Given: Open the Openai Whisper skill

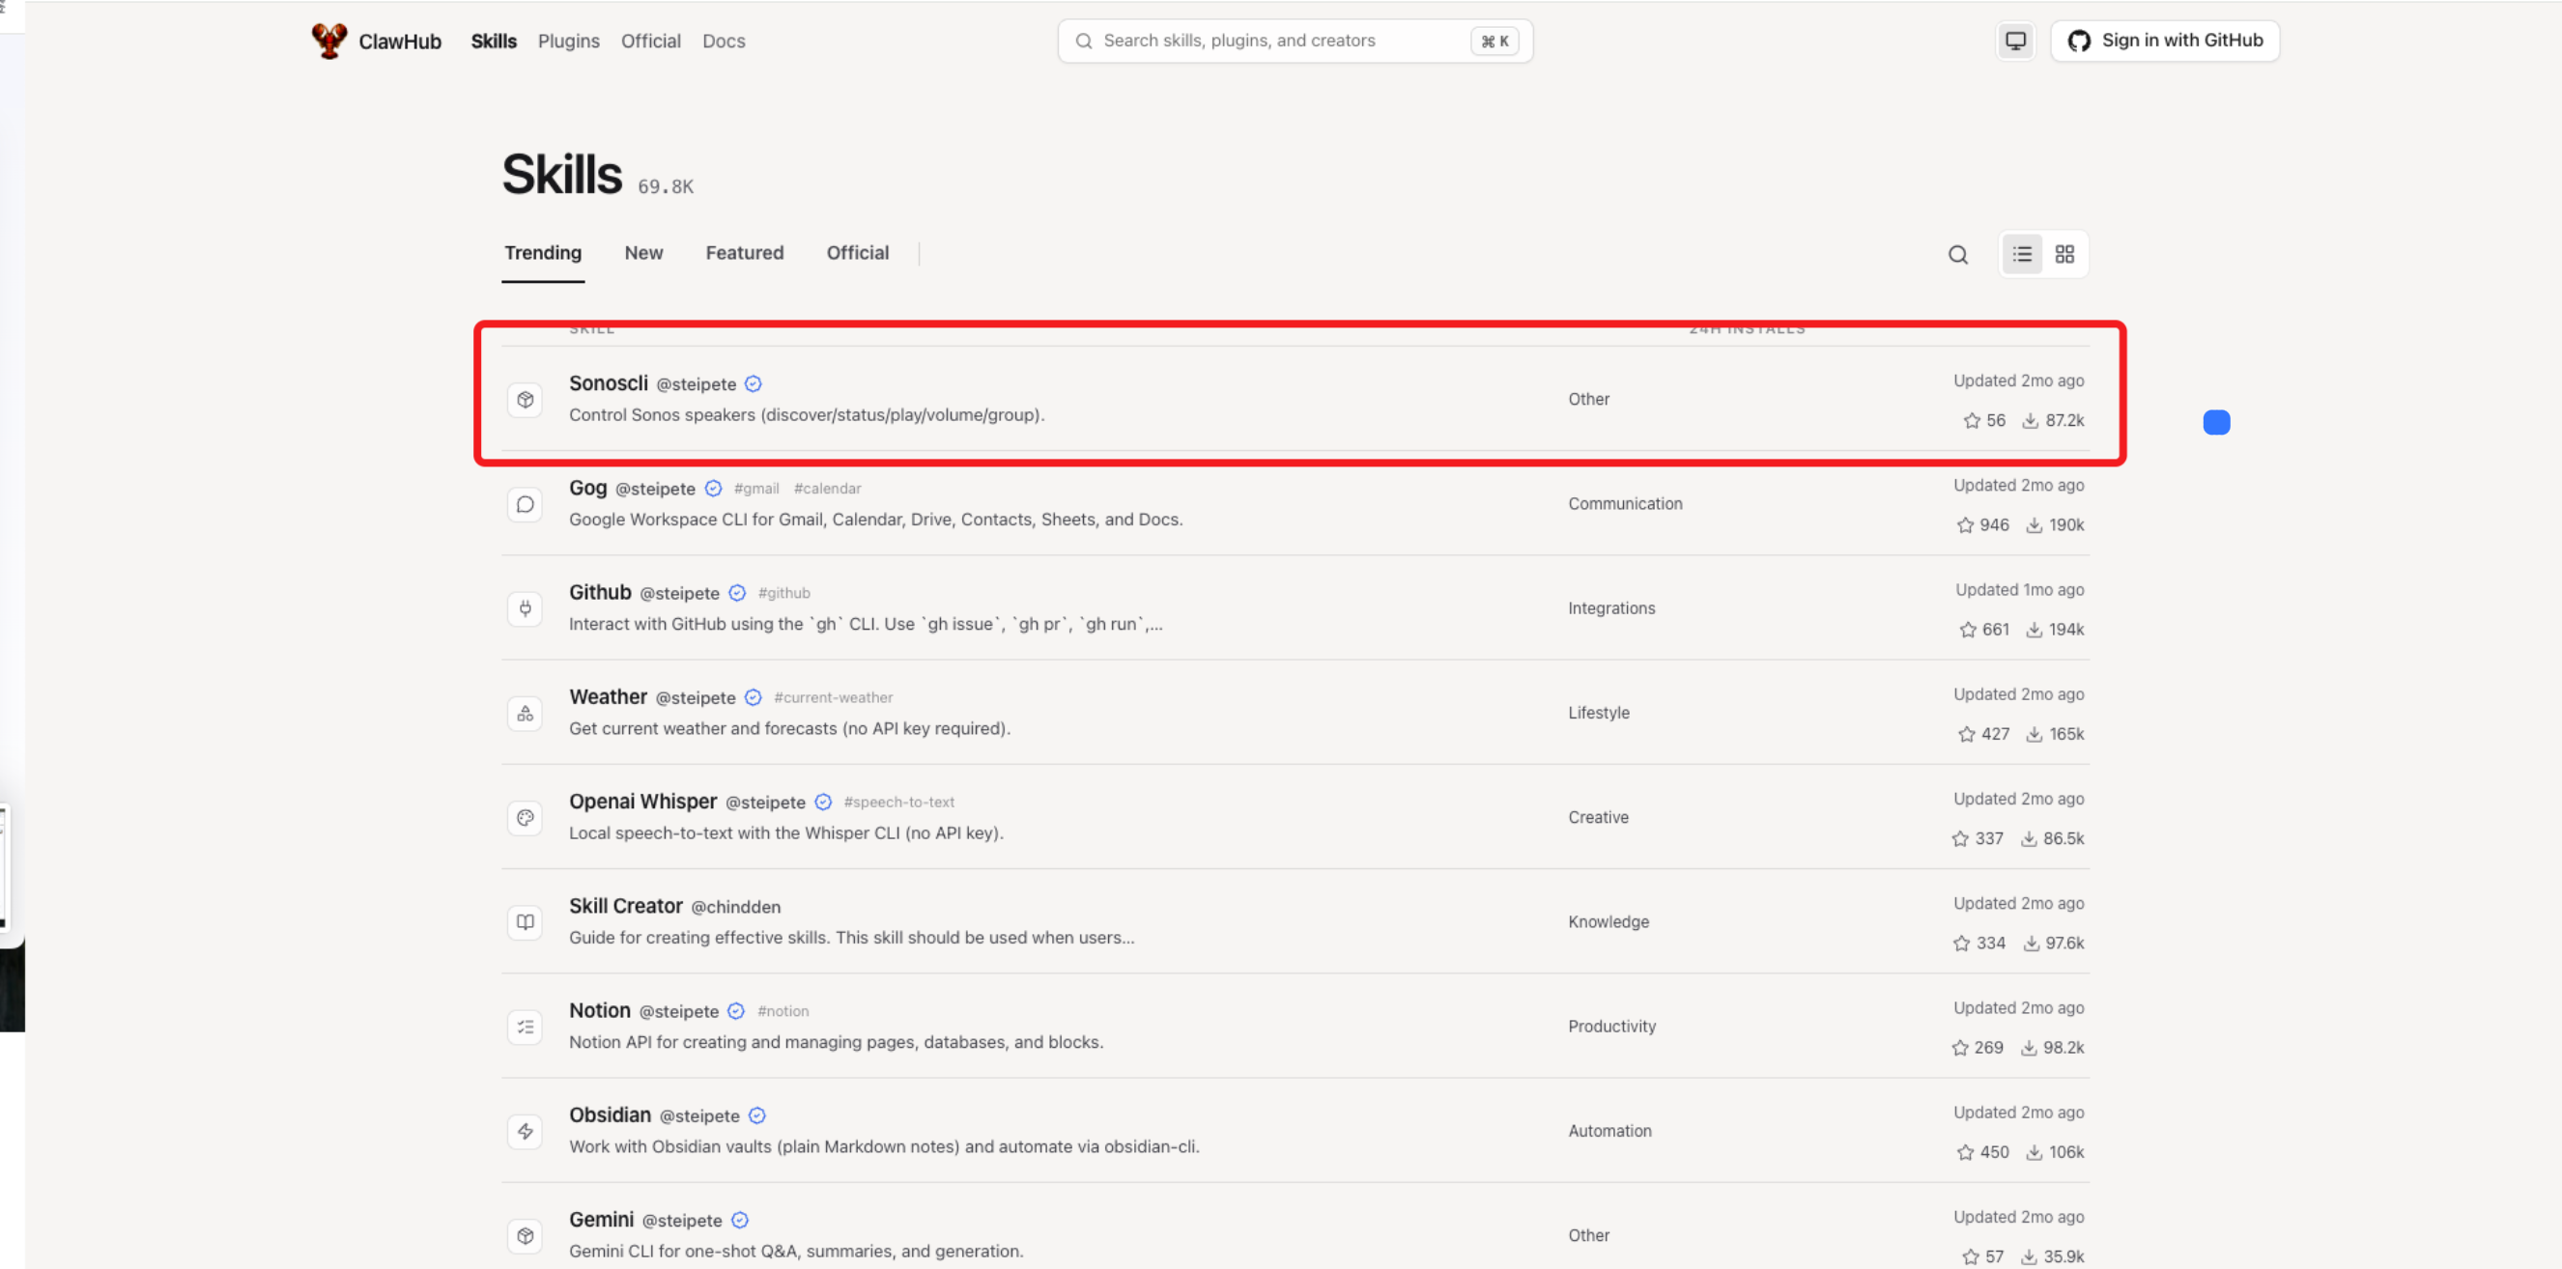Looking at the screenshot, I should tap(642, 801).
